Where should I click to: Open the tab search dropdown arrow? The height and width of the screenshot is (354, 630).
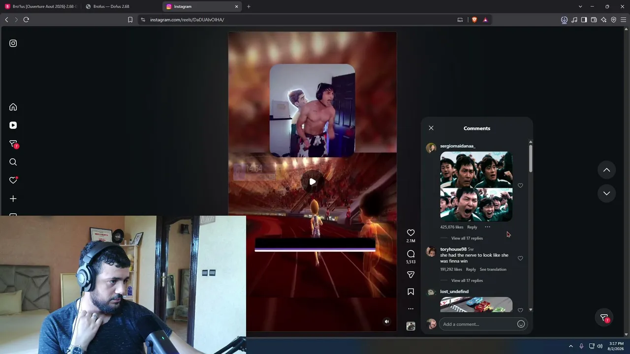coord(580,6)
